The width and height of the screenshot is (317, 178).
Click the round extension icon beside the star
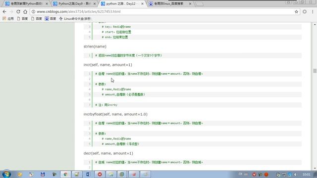(x=305, y=12)
